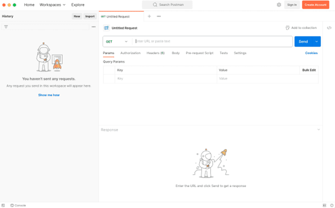This screenshot has height=208, width=335.
Task: Click two-pane view icon bottom right
Action: pos(324,205)
